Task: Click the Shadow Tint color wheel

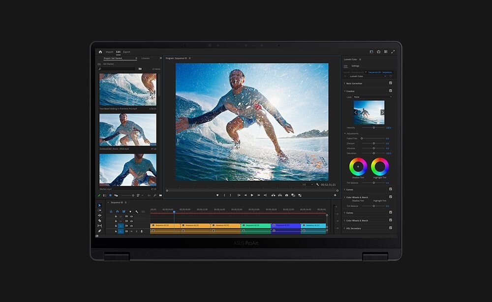Action: 358,167
